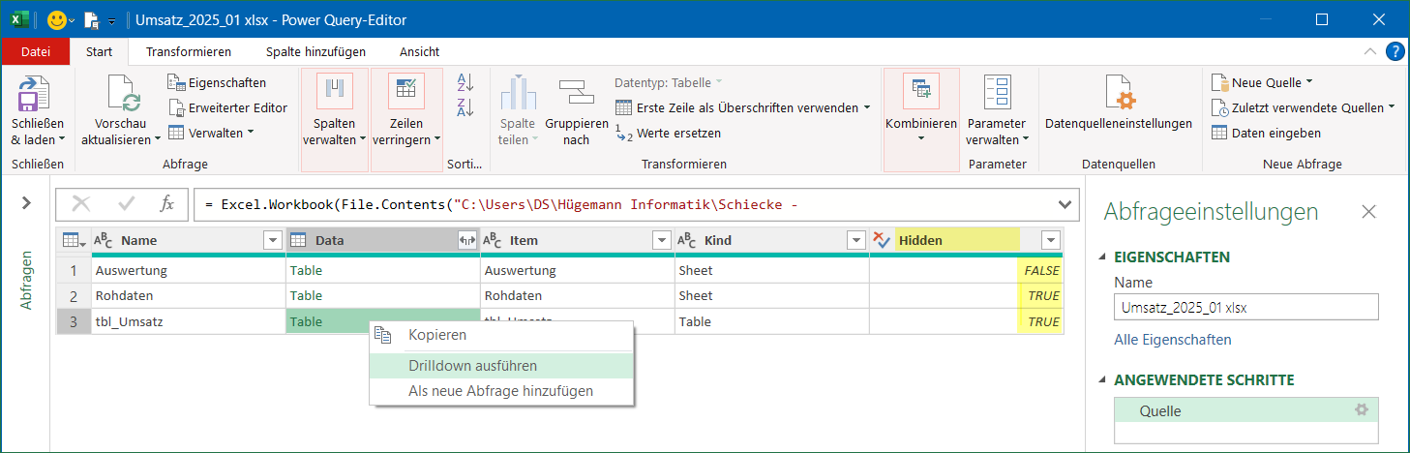Select Als neue Abfrage hinzufügen
1410x453 pixels.
coord(500,391)
